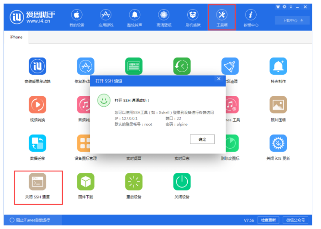Open the green clock backup restore icon

point(182,66)
